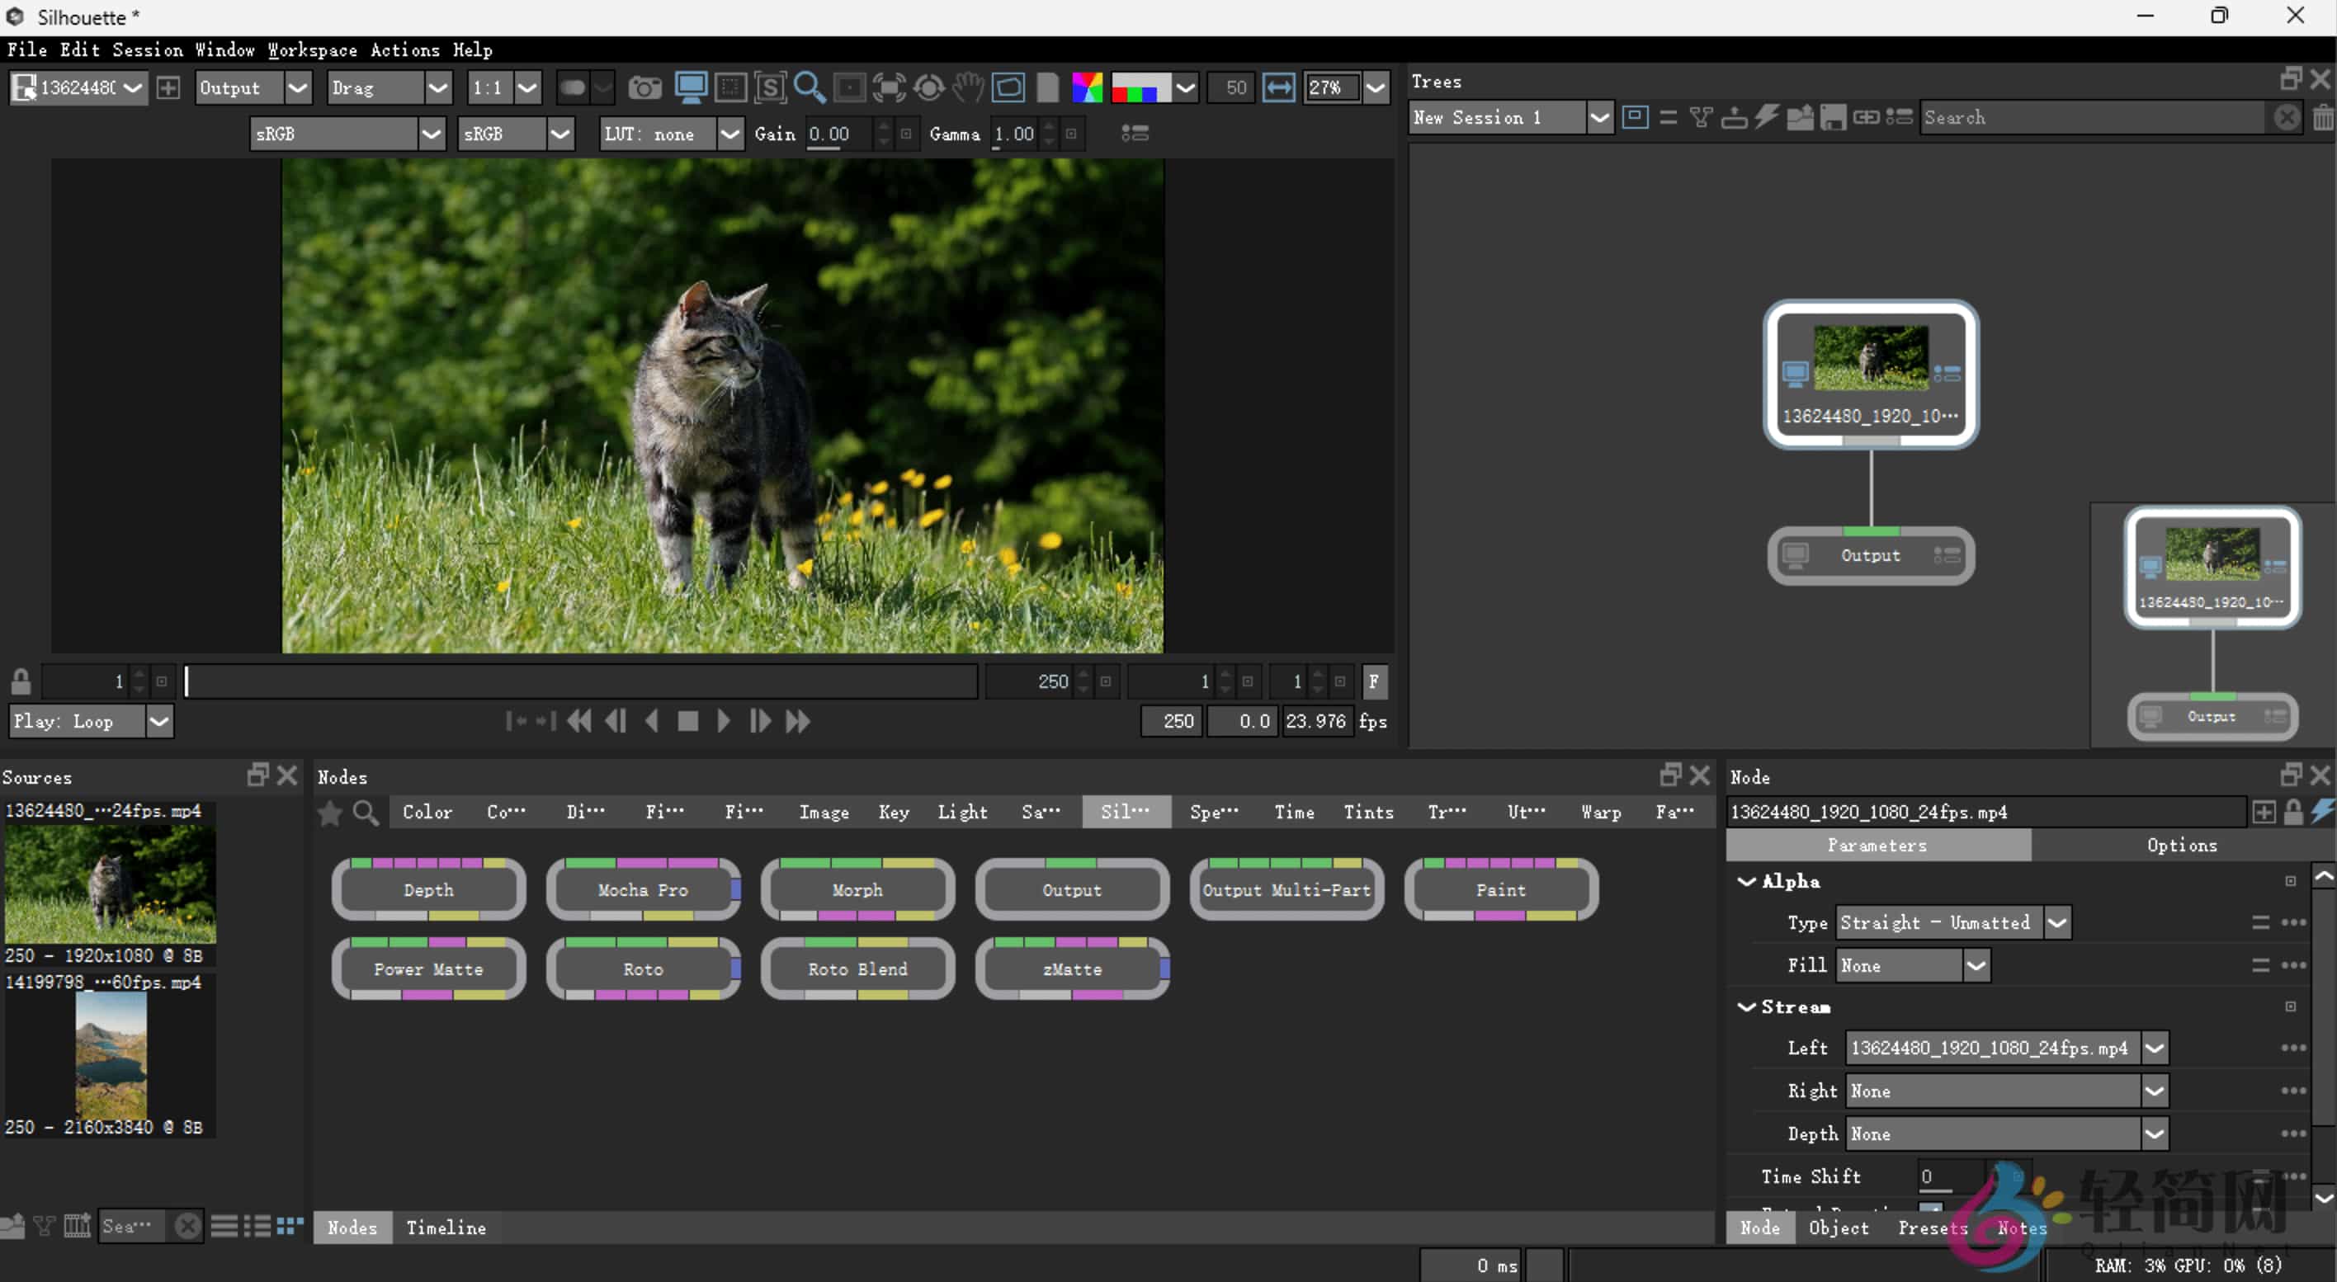Select the 14199798 60fps source thumbnail
Viewport: 2337px width, 1282px height.
coord(110,1056)
